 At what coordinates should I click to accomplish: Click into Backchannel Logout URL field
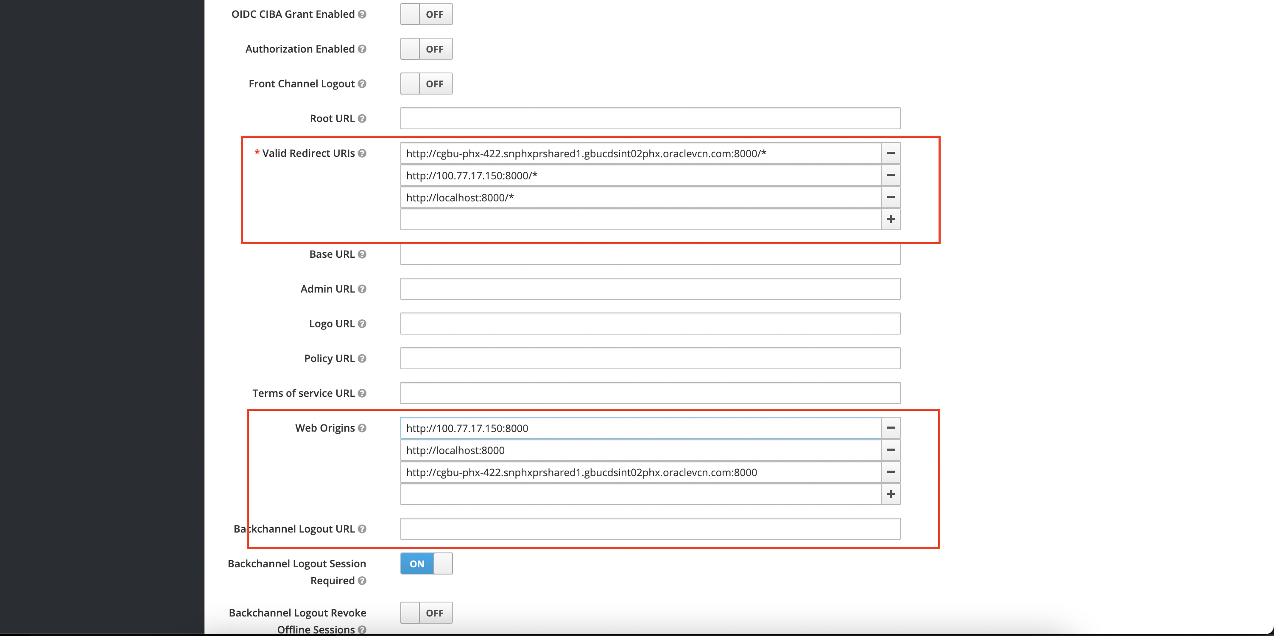point(650,529)
